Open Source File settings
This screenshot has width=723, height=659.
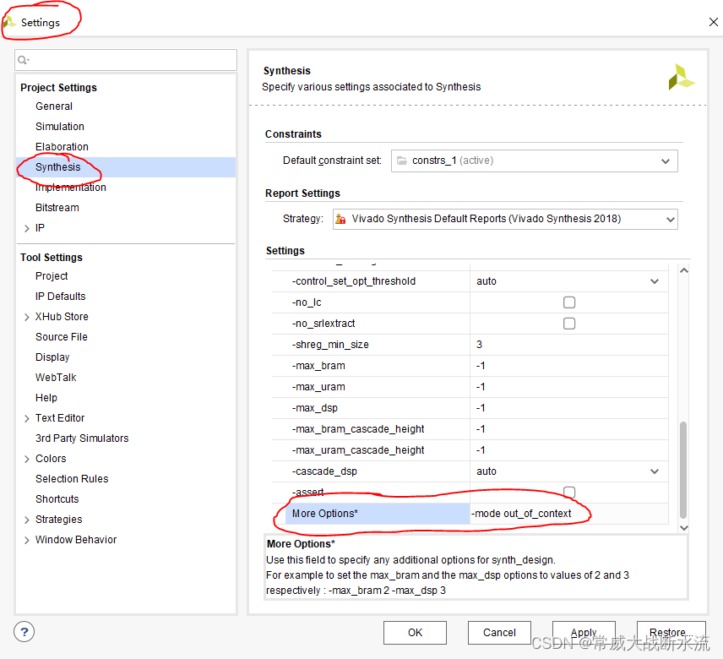[x=62, y=336]
